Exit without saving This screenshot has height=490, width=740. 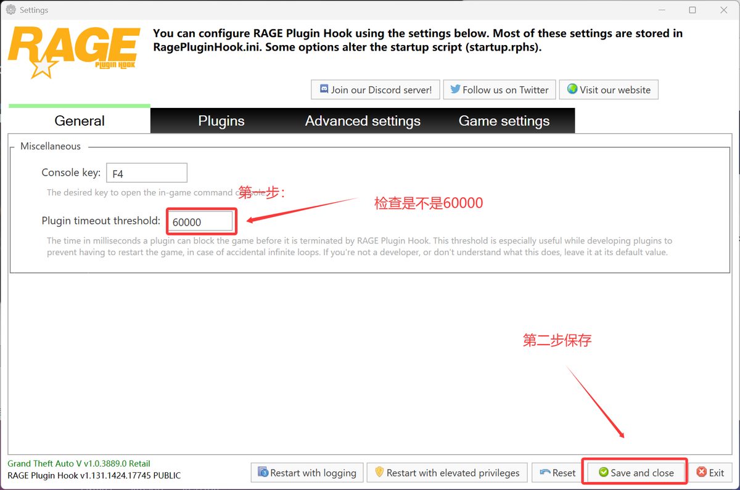[x=710, y=473]
